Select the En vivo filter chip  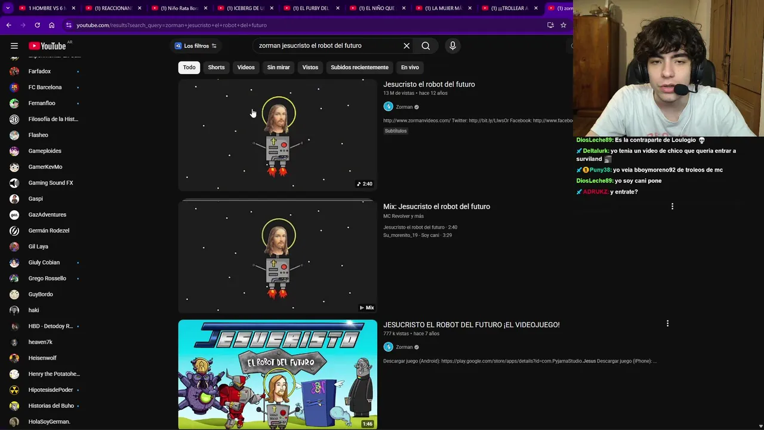[410, 67]
